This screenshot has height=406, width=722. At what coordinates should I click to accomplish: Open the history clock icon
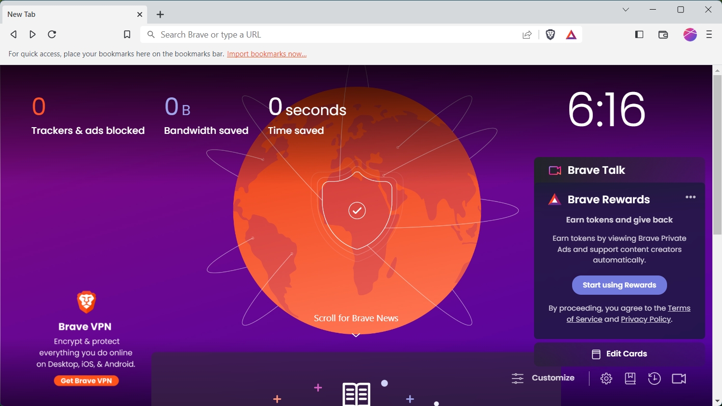(654, 379)
